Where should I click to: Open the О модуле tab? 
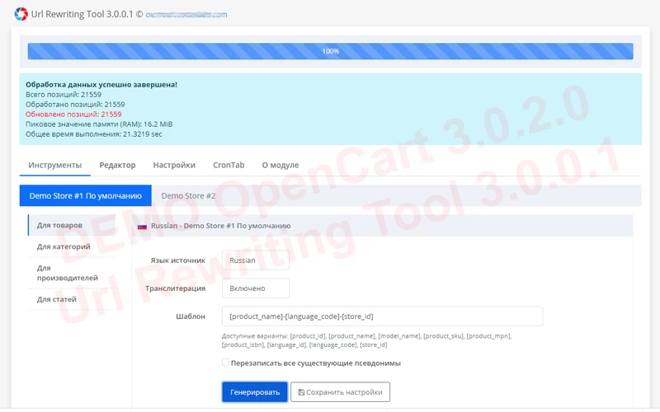(280, 166)
